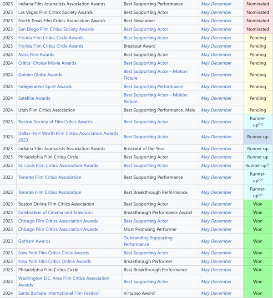Click Best Supporting Actor in Boston Society row
The width and height of the screenshot is (273, 298).
(x=146, y=121)
